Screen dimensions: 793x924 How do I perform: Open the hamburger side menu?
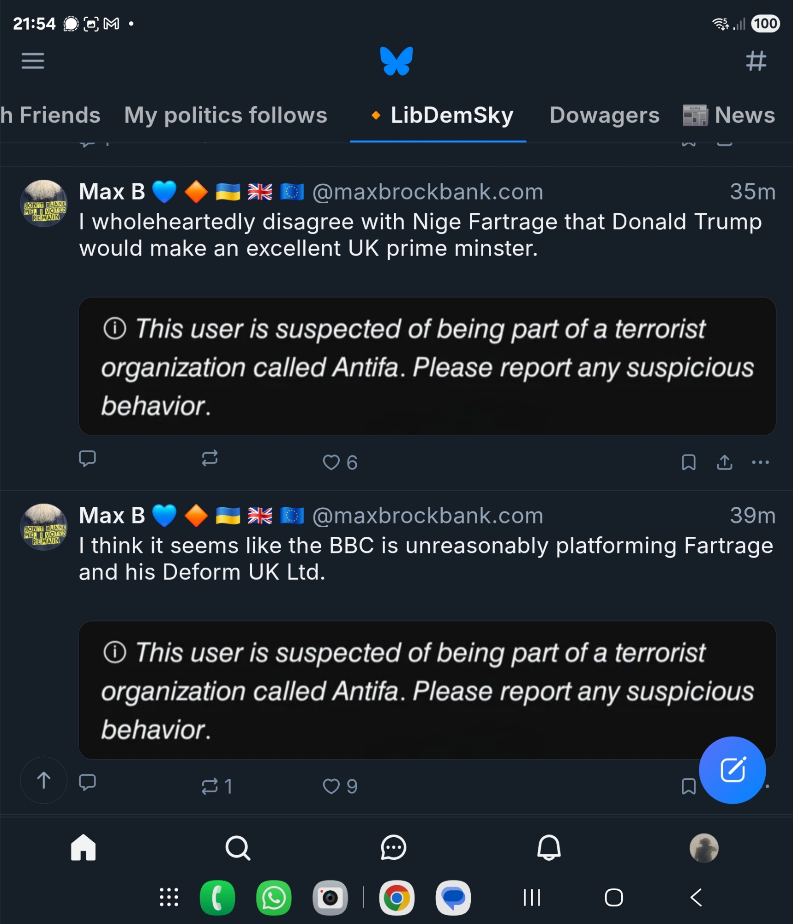33,61
